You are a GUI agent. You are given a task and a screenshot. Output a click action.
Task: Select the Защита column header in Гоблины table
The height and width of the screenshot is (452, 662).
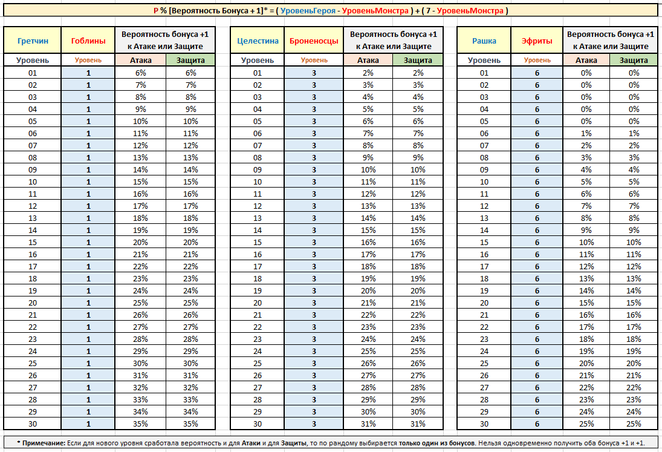[x=190, y=60]
